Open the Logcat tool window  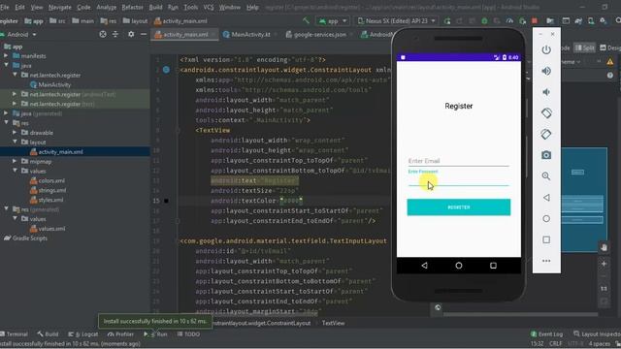[x=83, y=333]
